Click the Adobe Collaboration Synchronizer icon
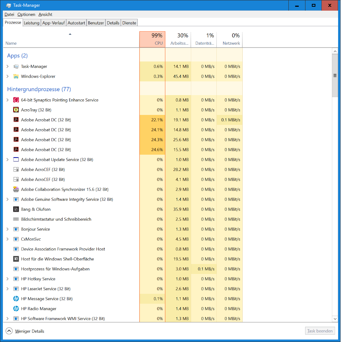 tap(16, 189)
